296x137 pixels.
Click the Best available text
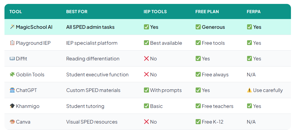[166, 43]
